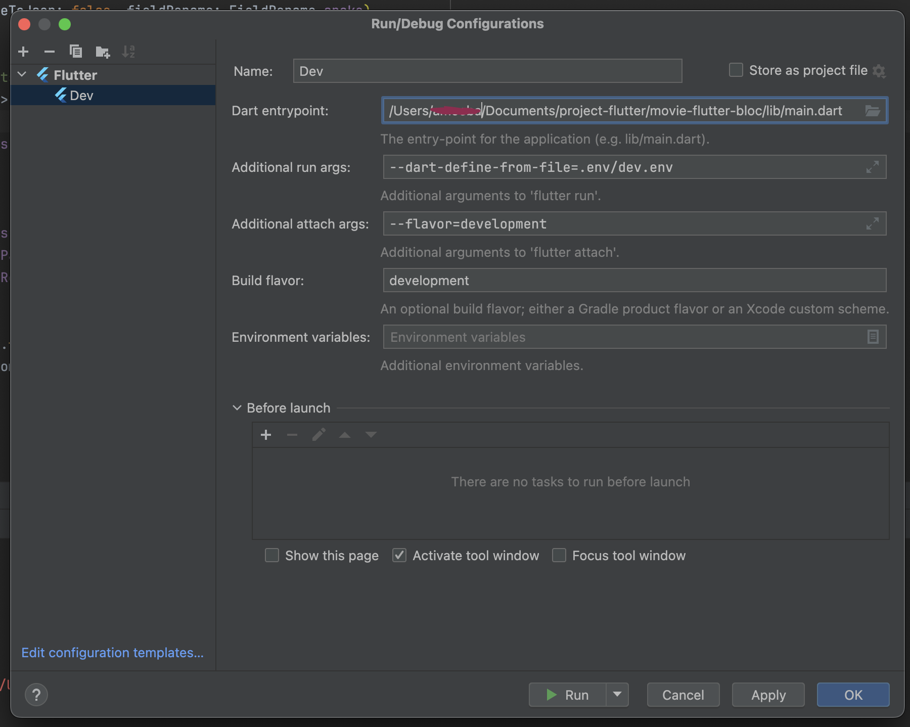Add a new run configuration
Image resolution: width=910 pixels, height=727 pixels.
tap(23, 52)
